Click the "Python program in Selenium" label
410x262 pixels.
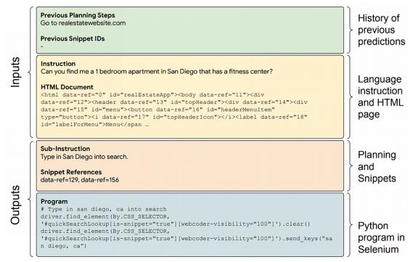click(x=381, y=237)
